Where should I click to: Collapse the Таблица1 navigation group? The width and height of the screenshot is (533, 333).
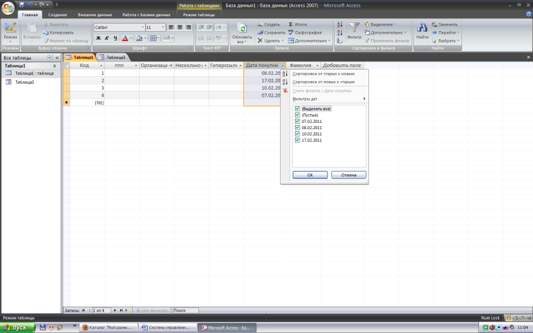55,66
